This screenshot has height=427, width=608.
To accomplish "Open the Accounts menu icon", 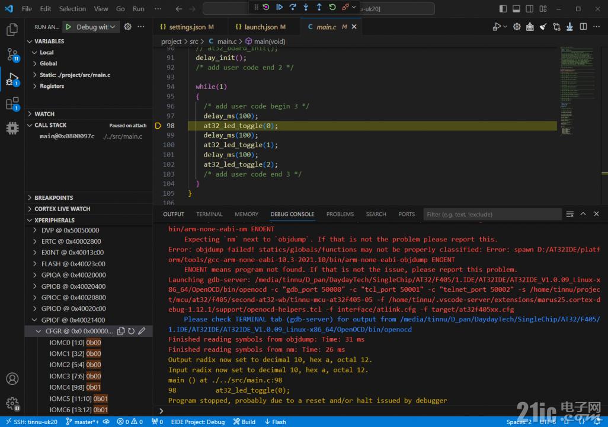I will tap(12, 378).
